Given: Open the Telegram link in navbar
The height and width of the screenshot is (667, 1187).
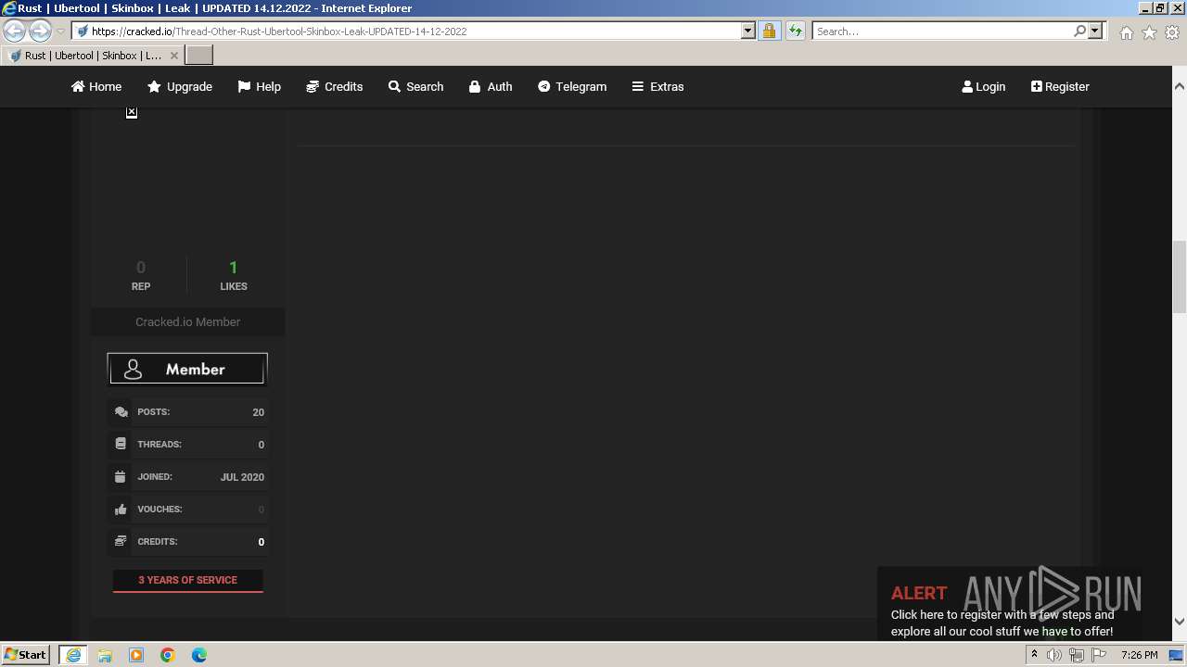Looking at the screenshot, I should click(x=572, y=86).
